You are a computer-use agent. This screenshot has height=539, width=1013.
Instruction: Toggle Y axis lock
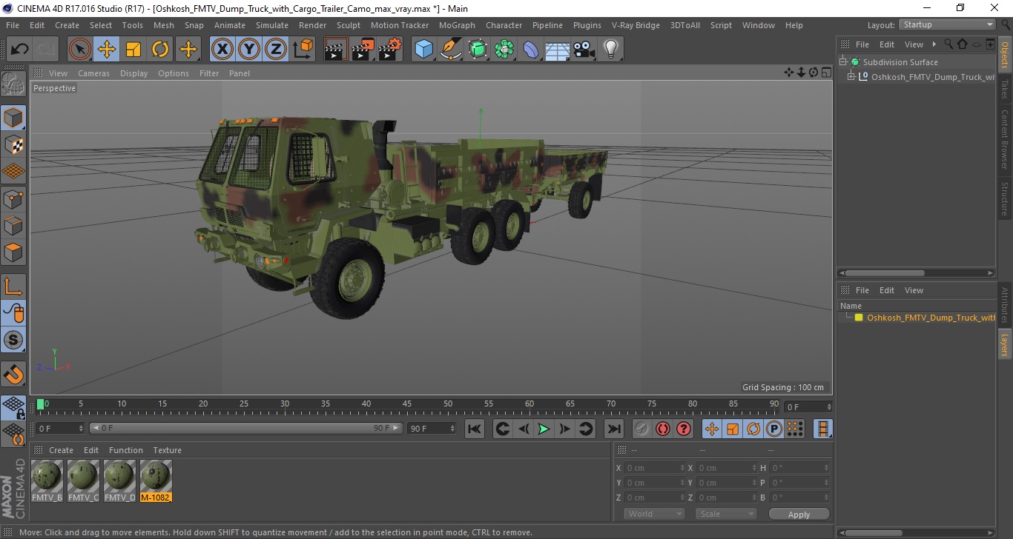click(x=249, y=50)
